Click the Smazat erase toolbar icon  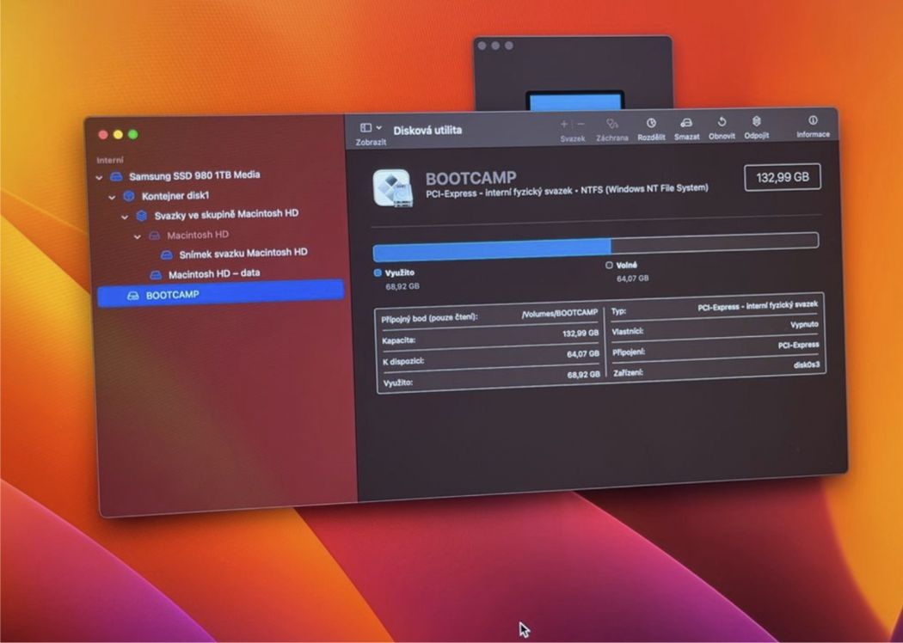pos(686,123)
